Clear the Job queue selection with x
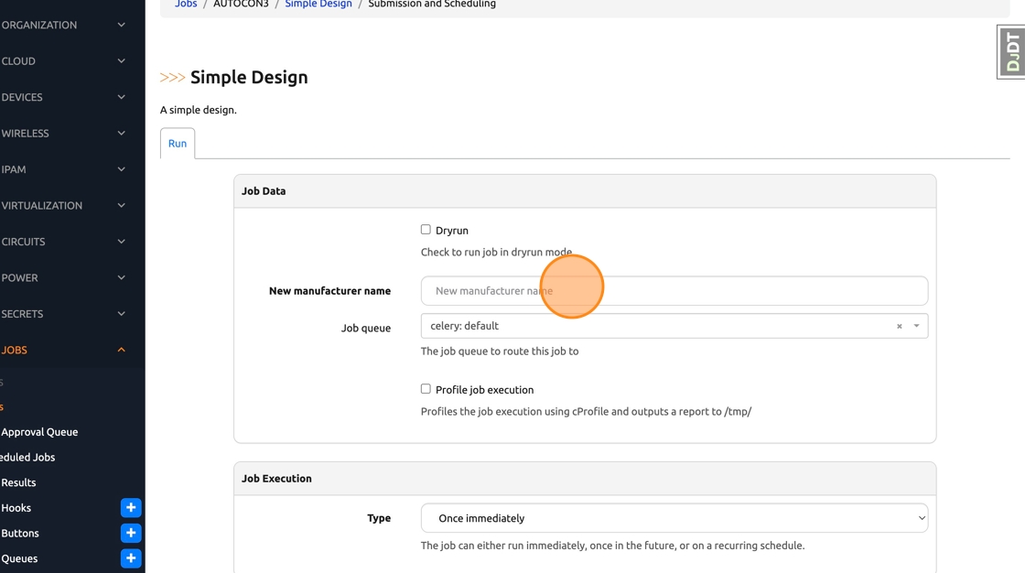Screen dimensions: 1025x573 click(900, 326)
